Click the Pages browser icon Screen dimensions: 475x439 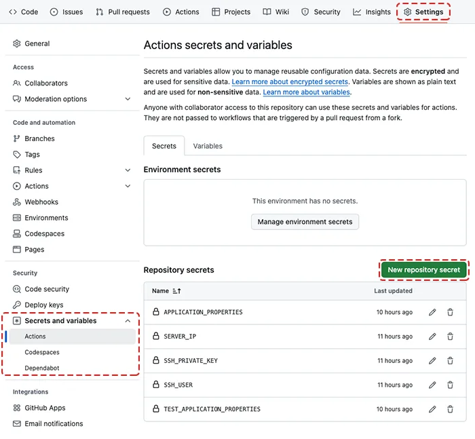point(17,249)
